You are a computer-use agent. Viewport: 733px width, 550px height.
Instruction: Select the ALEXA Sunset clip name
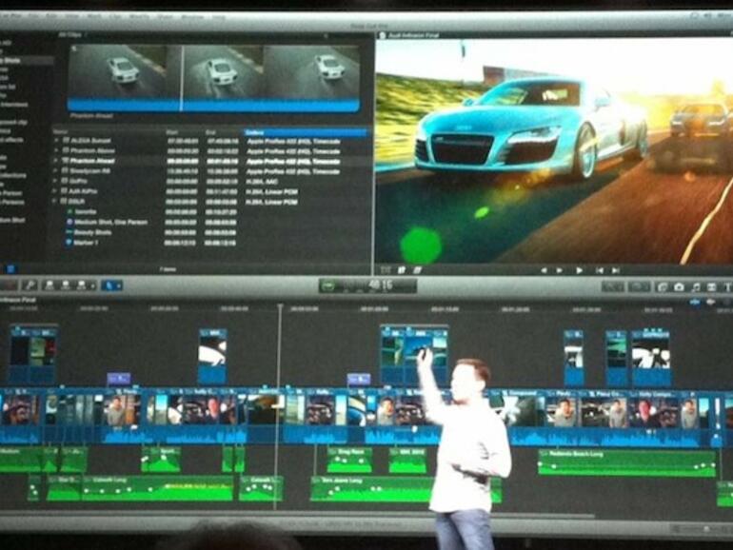coord(90,140)
